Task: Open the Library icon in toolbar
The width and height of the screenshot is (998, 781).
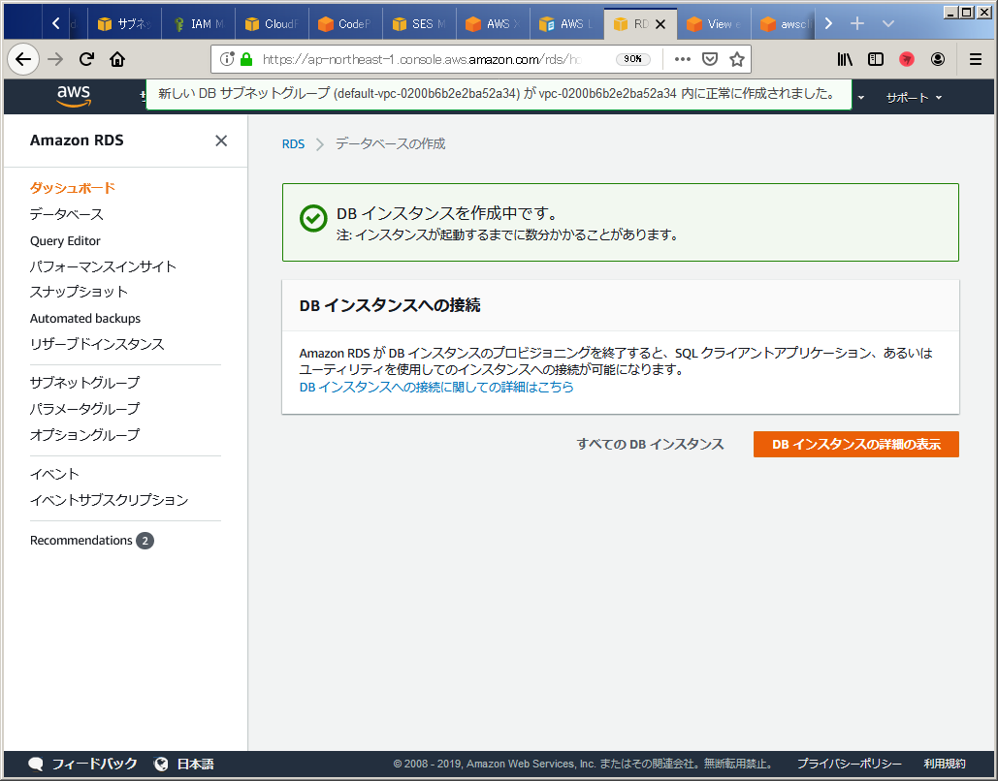Action: [845, 59]
